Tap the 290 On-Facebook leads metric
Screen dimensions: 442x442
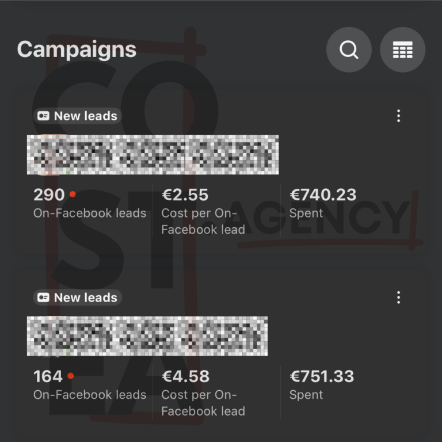click(x=49, y=195)
